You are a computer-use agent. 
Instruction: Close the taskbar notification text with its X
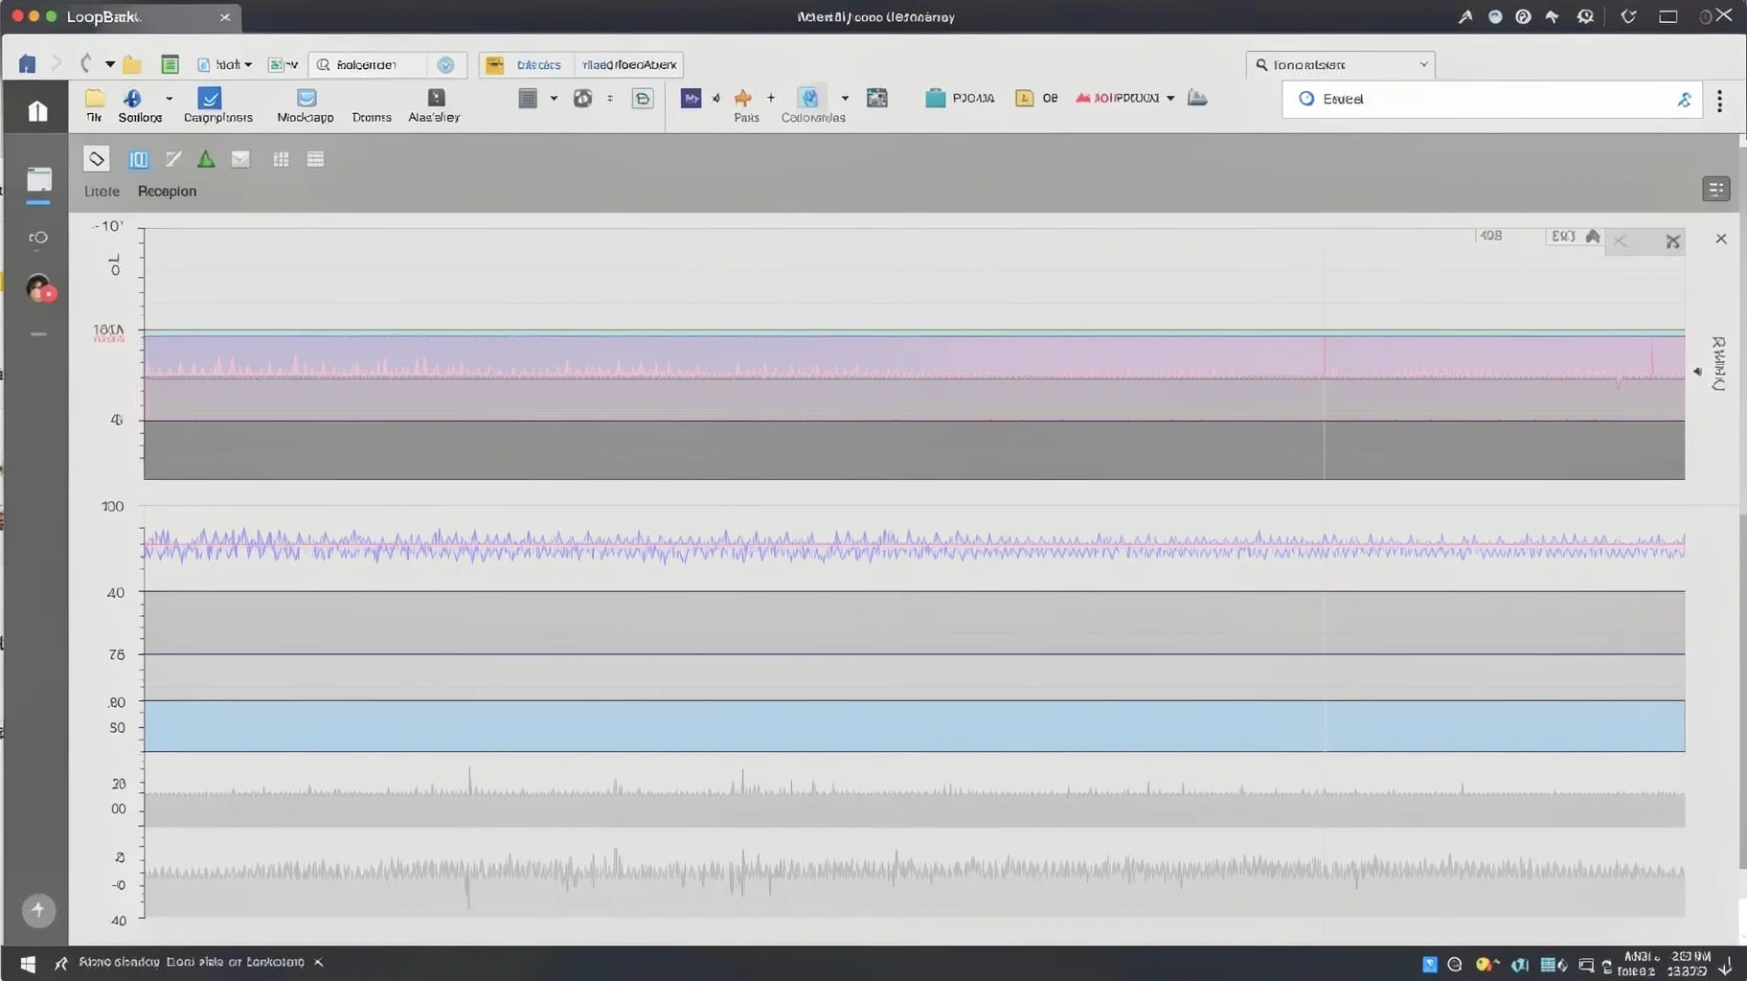[x=319, y=962]
